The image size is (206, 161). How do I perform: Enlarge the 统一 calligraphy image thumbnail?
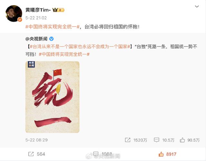(x=52, y=97)
